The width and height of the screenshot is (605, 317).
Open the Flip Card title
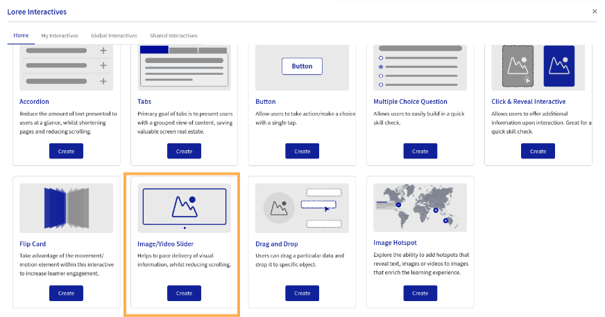pos(33,244)
